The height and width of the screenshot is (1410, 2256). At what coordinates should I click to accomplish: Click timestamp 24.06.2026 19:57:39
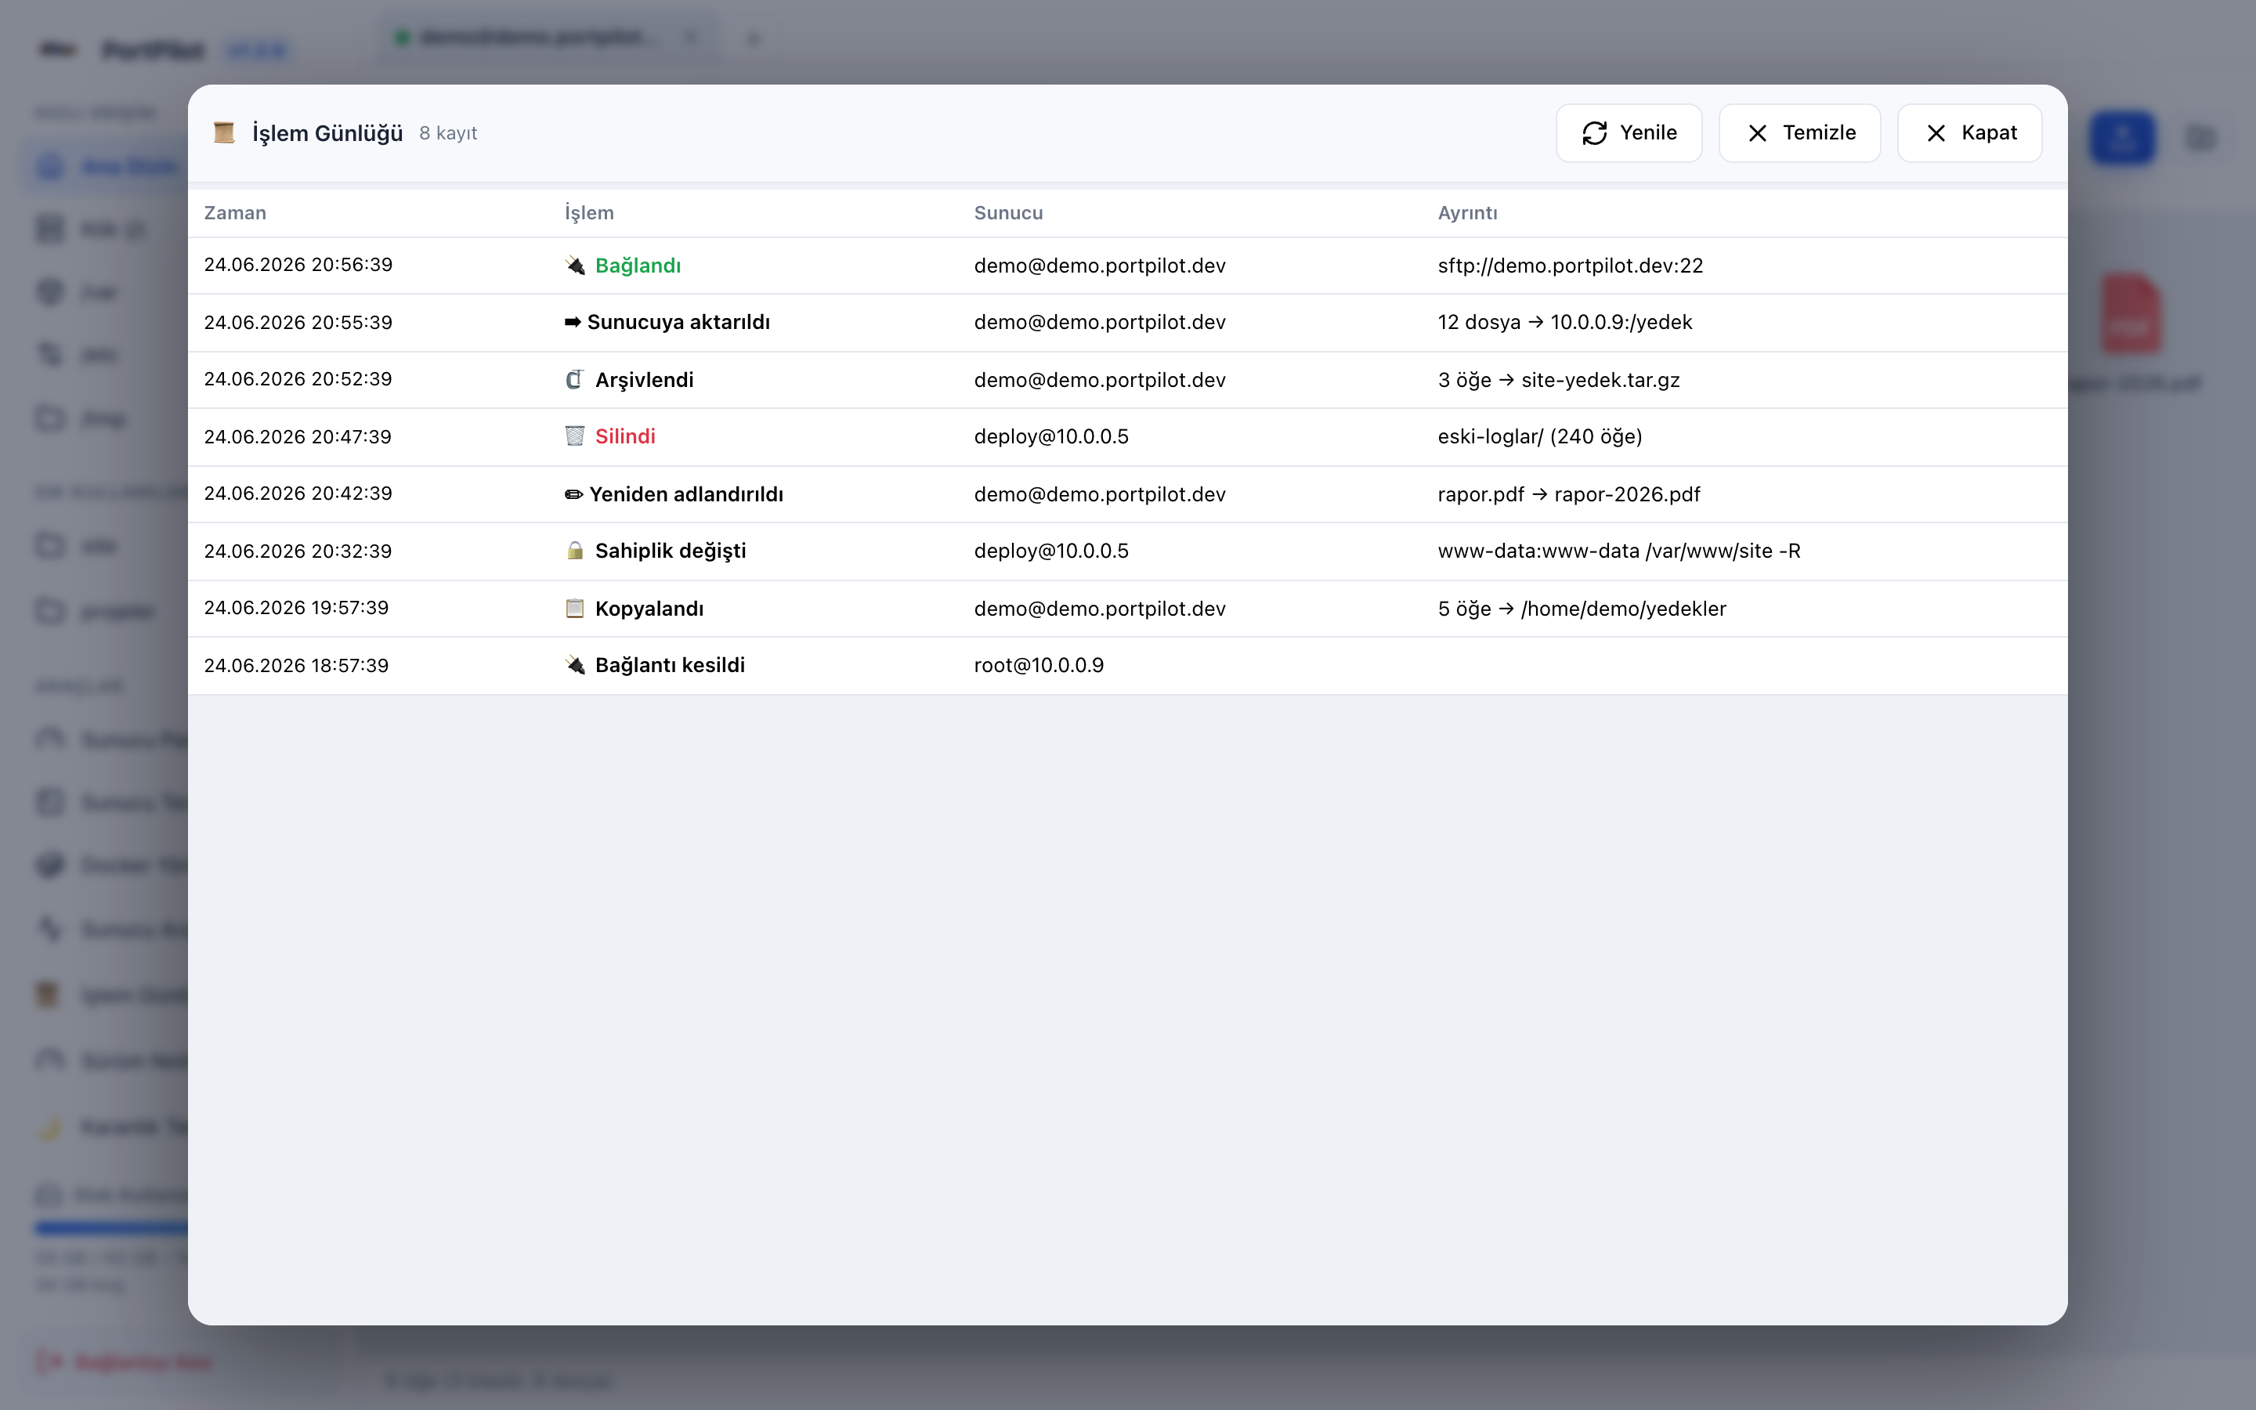coord(296,608)
